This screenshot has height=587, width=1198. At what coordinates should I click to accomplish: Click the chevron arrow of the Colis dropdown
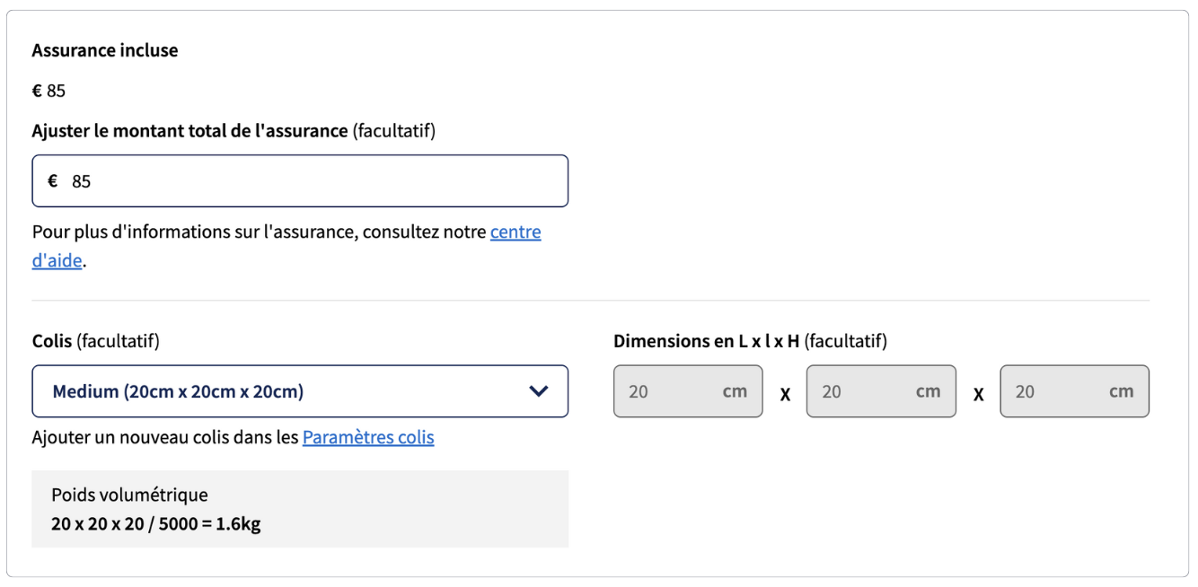point(539,391)
